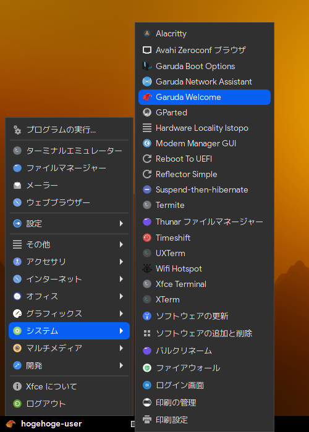Click the XTerm icon
The image size is (309, 432).
[147, 299]
